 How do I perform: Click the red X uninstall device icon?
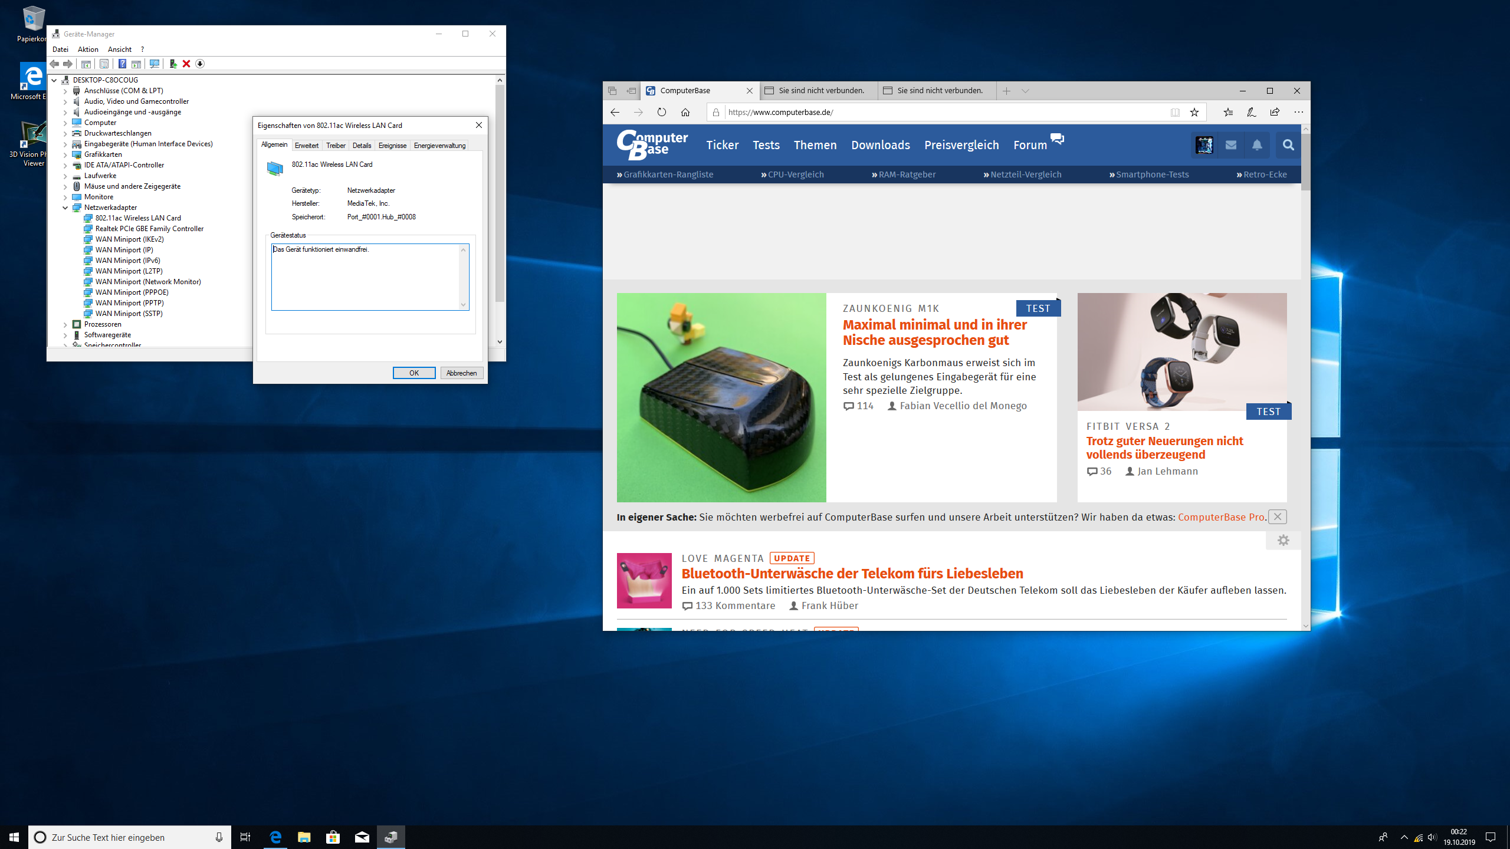coord(186,64)
